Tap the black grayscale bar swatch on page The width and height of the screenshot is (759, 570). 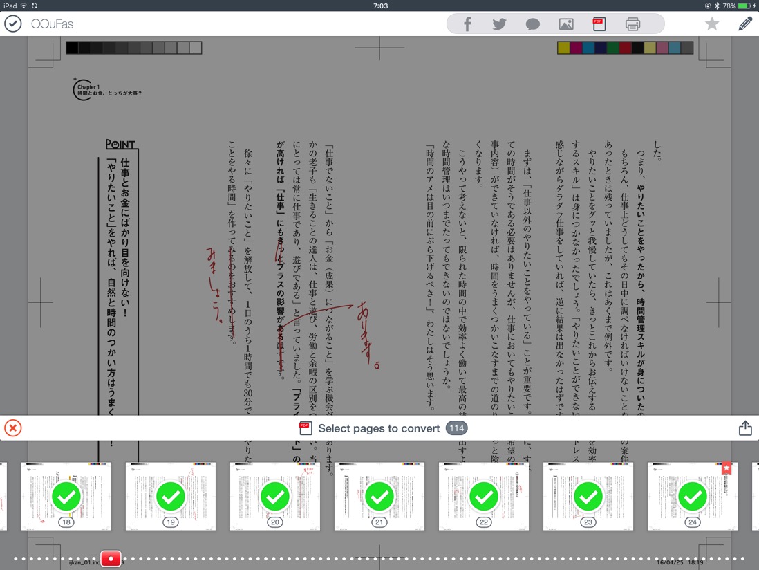72,48
